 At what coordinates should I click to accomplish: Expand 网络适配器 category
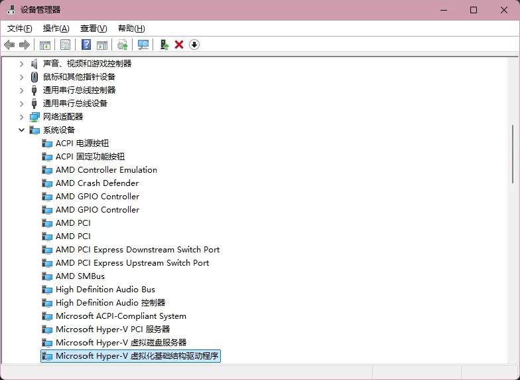(x=21, y=117)
